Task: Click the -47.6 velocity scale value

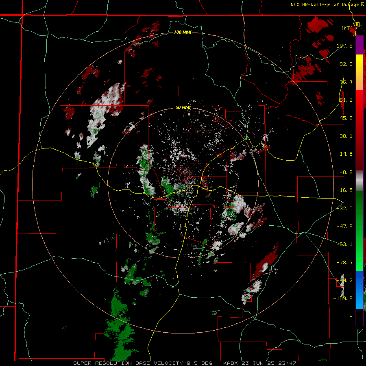Action: coord(344,227)
